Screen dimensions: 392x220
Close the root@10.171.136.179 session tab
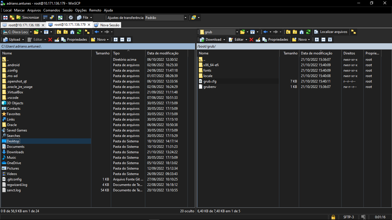coord(89,25)
